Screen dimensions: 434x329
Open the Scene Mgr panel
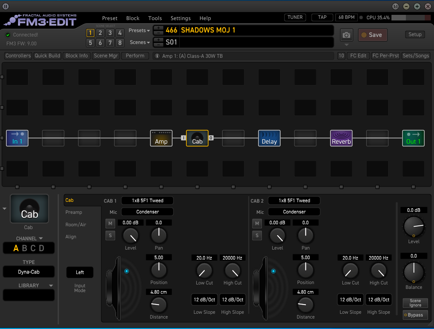click(x=106, y=56)
